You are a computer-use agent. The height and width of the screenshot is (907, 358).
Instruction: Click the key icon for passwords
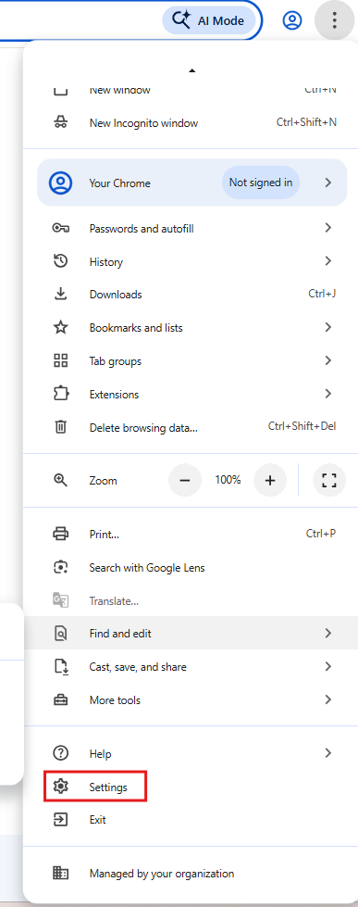click(x=61, y=229)
